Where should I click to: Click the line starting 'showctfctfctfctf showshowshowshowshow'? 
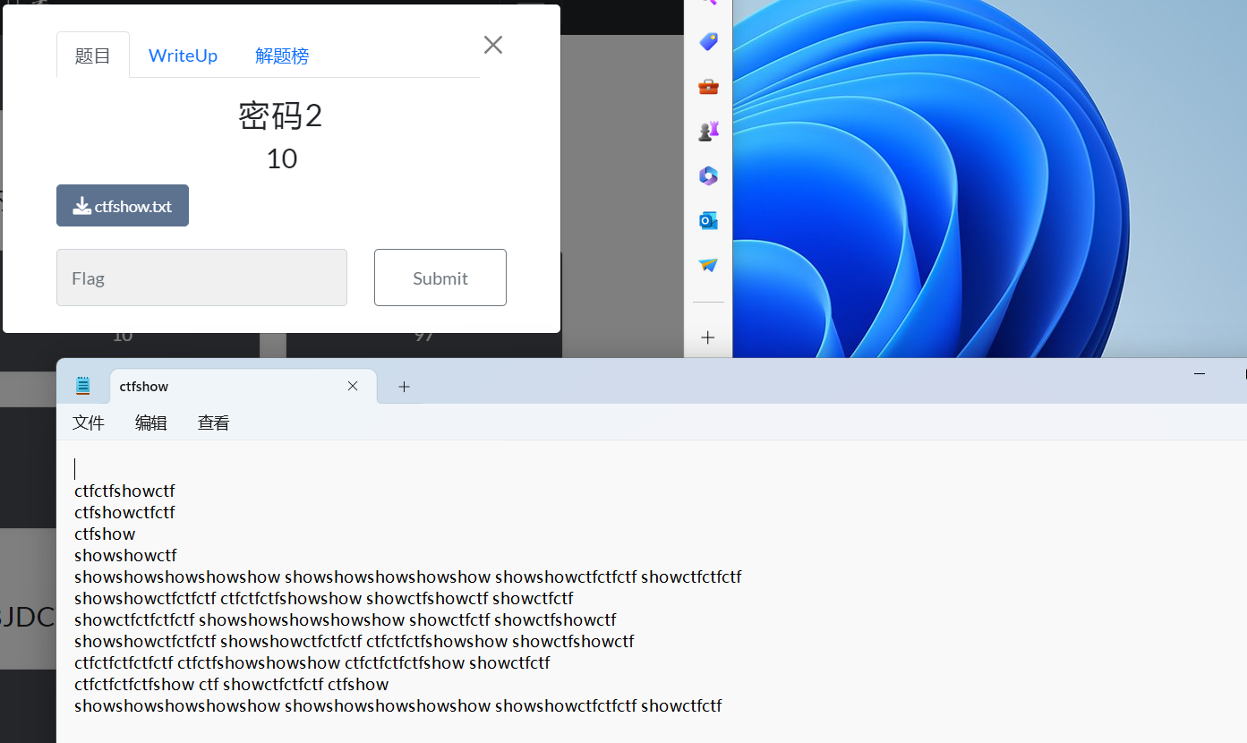pos(346,620)
